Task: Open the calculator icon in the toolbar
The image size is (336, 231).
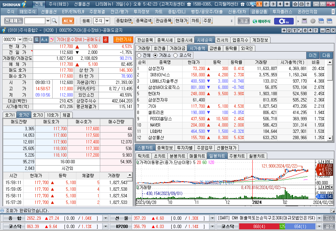Action: tap(304, 21)
